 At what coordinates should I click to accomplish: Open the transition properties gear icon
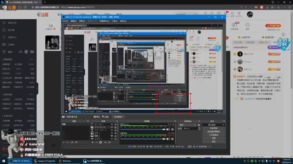click(199, 125)
